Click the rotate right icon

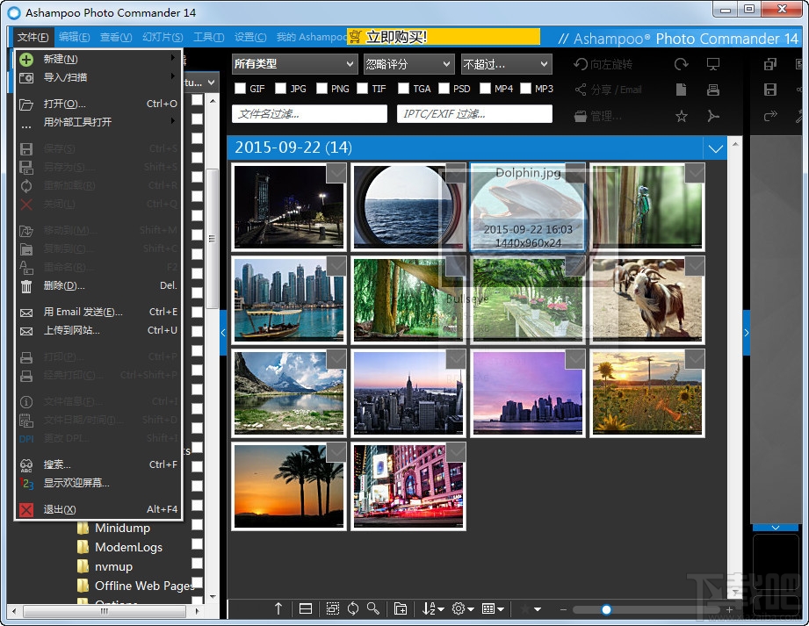(x=681, y=65)
